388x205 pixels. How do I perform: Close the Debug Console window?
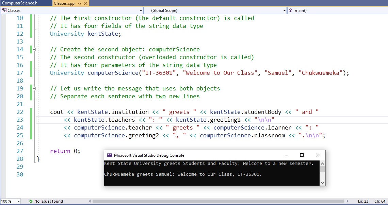[x=317, y=155]
